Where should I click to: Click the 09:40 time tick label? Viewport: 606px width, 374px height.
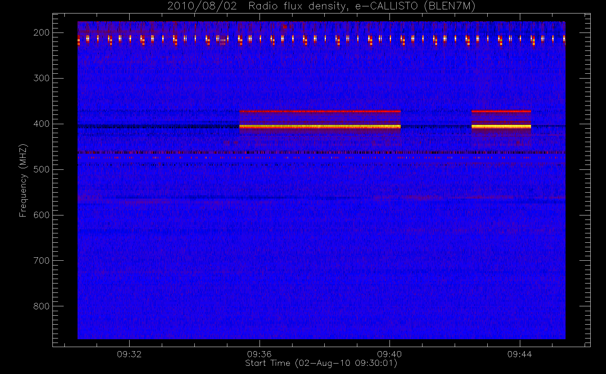point(390,354)
